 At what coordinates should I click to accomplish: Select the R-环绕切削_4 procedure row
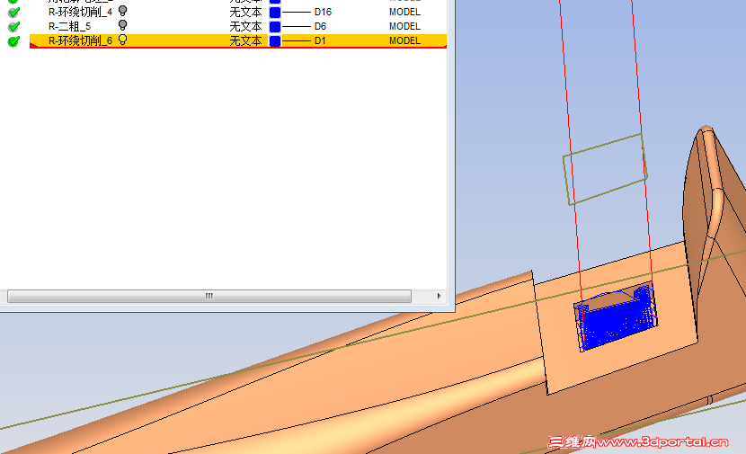coord(80,12)
